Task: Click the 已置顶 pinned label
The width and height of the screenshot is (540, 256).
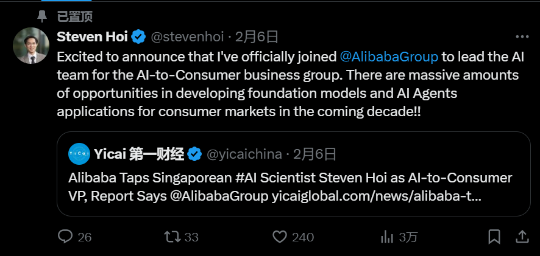Action: [76, 15]
